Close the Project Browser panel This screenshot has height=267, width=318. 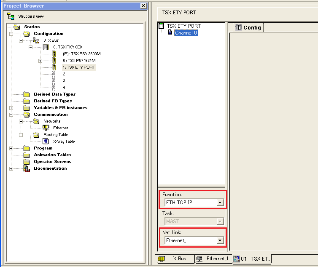pos(143,6)
